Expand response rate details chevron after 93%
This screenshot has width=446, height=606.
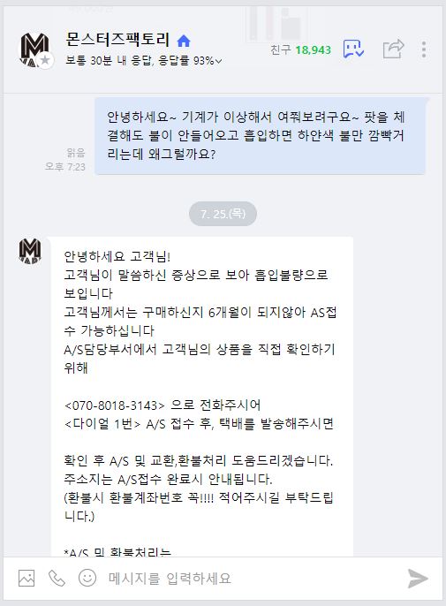218,61
